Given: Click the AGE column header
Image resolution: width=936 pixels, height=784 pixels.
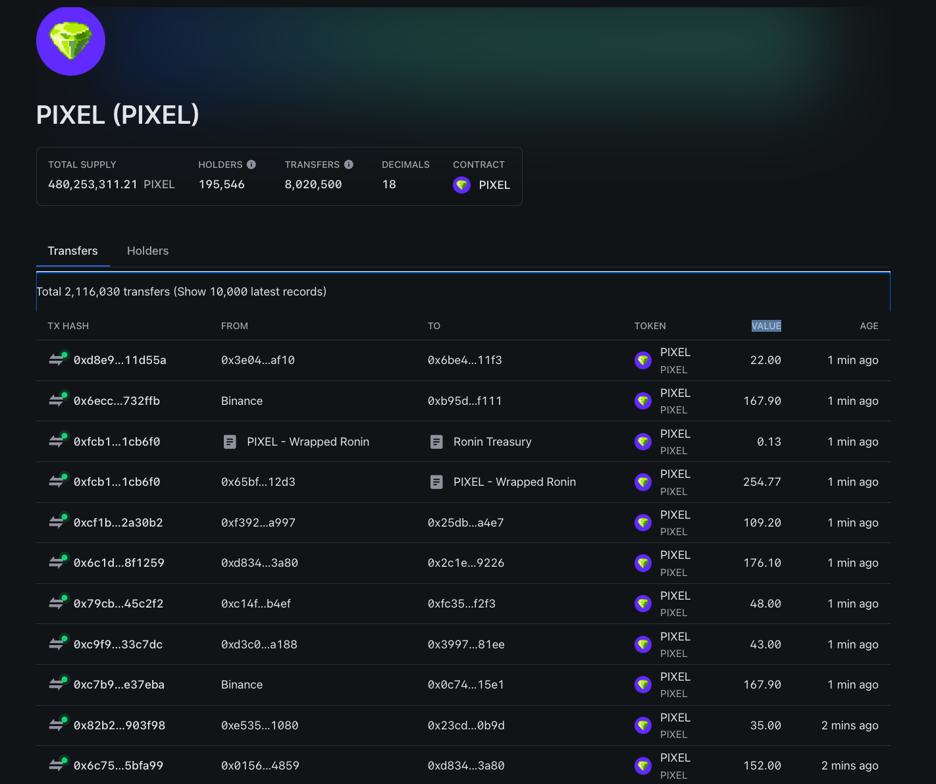Looking at the screenshot, I should [x=869, y=326].
